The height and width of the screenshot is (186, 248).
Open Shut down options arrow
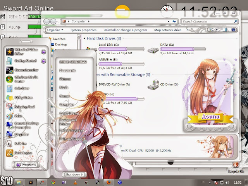pyautogui.click(x=82, y=174)
